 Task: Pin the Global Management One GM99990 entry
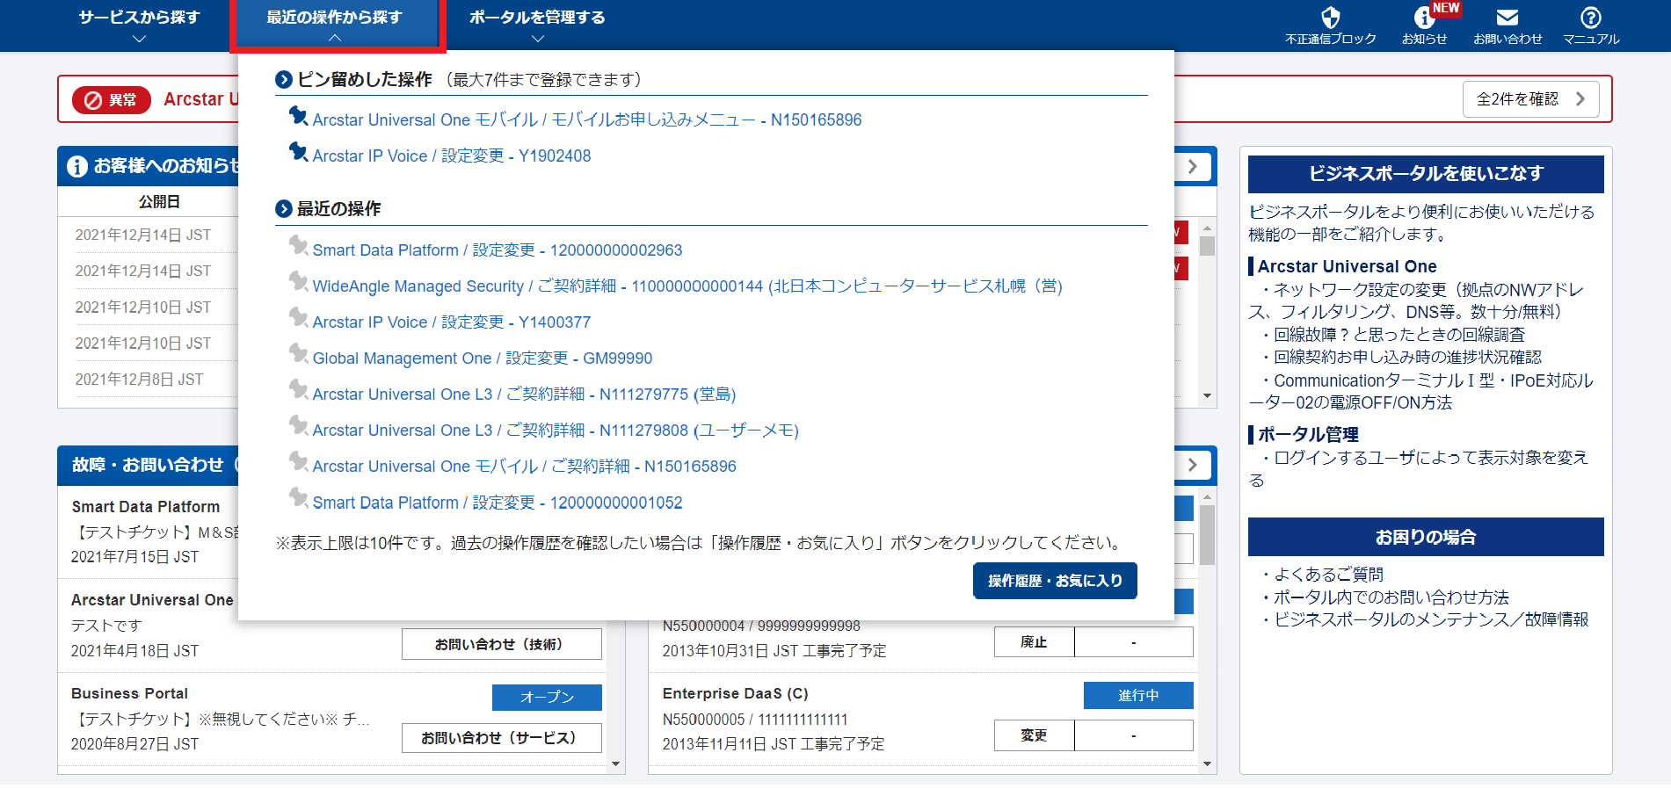(298, 353)
